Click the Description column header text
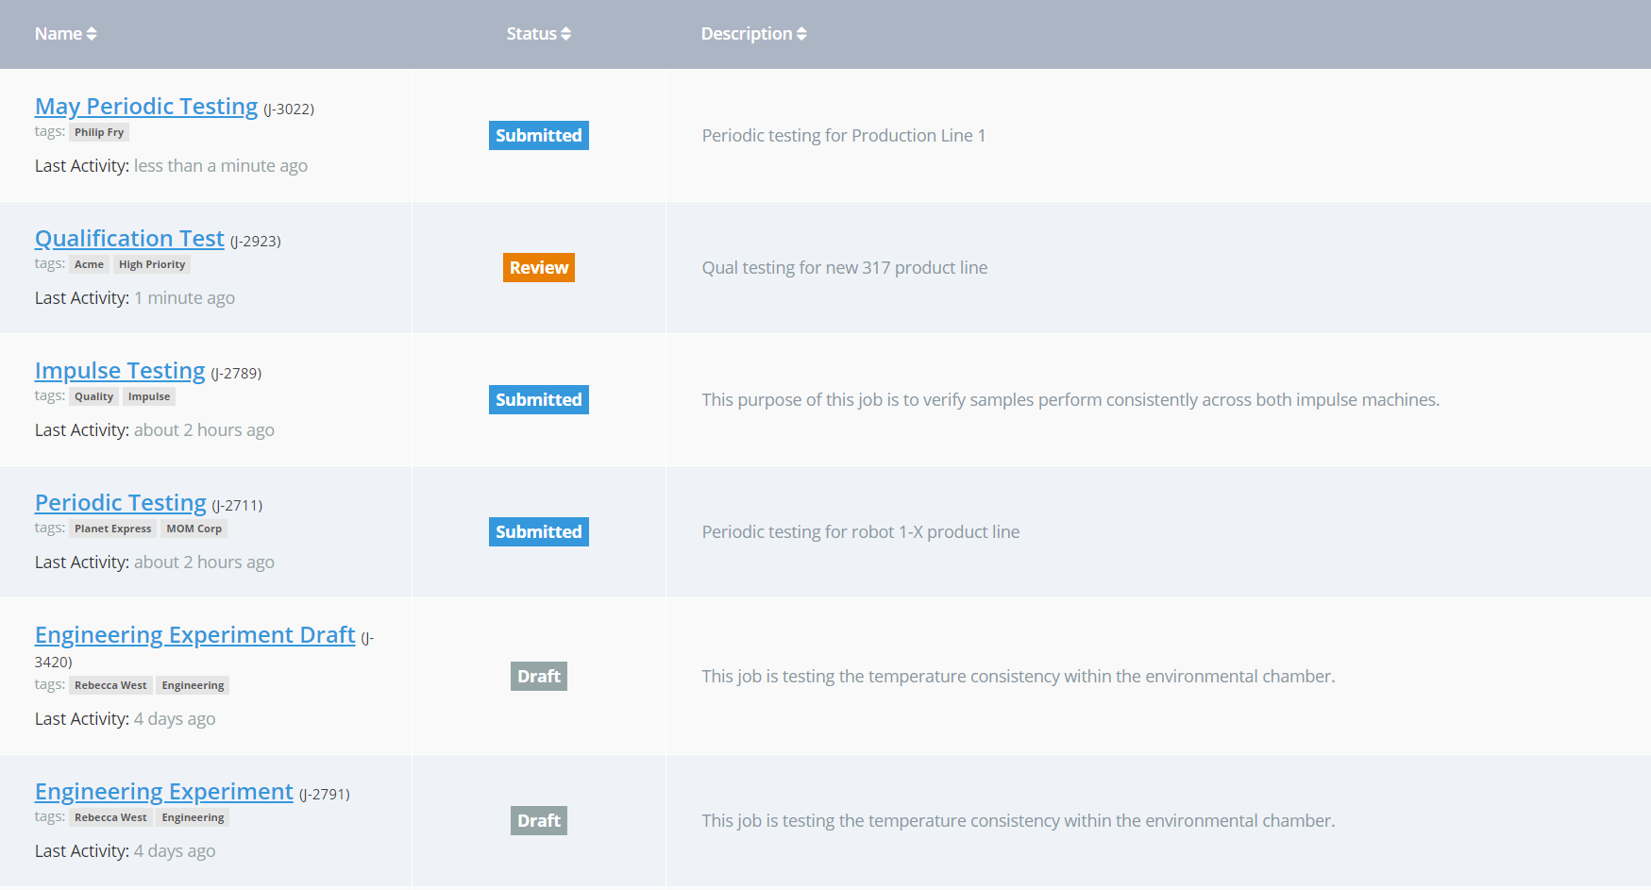1651x890 pixels. click(747, 34)
